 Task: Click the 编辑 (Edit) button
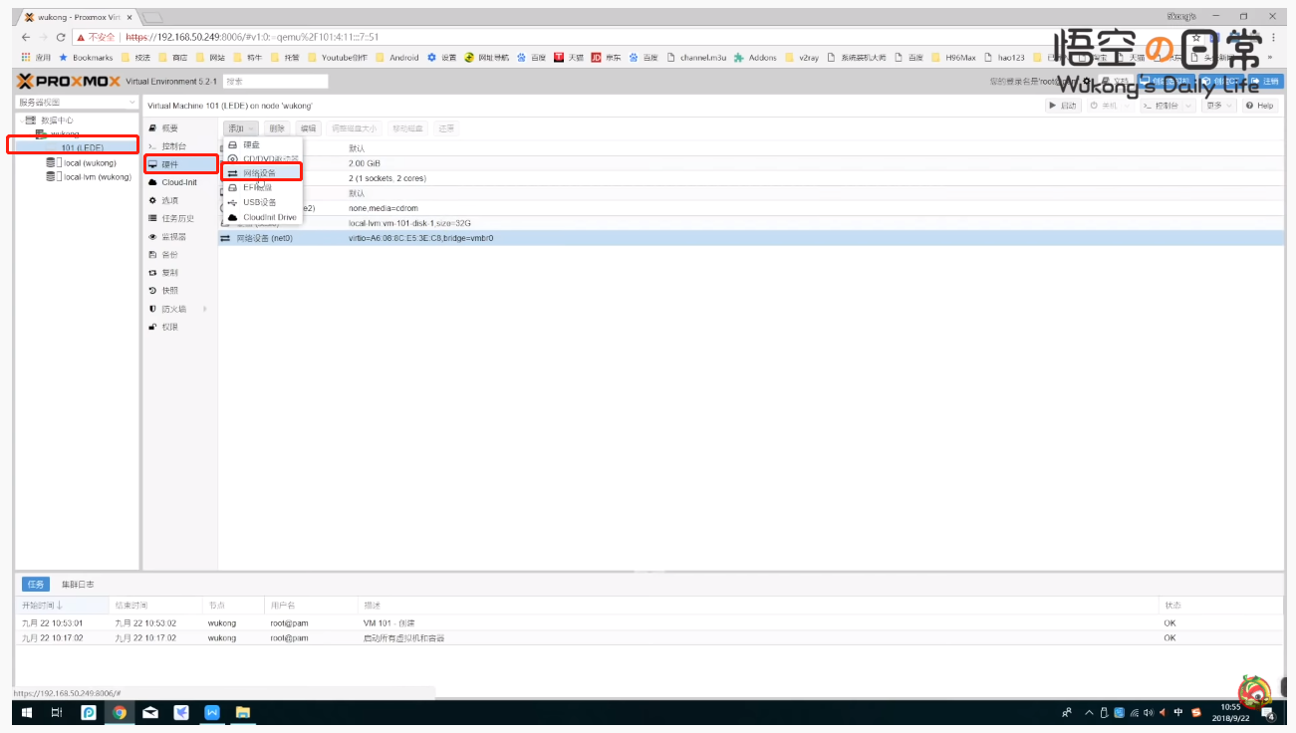(309, 128)
